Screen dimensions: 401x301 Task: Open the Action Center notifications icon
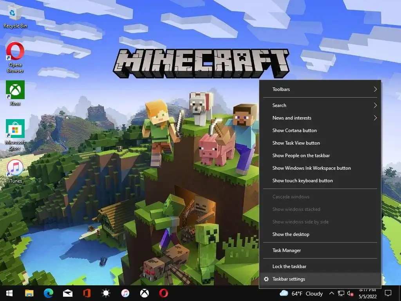pyautogui.click(x=388, y=293)
